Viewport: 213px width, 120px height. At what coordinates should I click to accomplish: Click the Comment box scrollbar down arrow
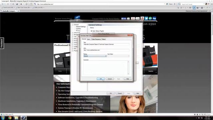tap(128, 74)
